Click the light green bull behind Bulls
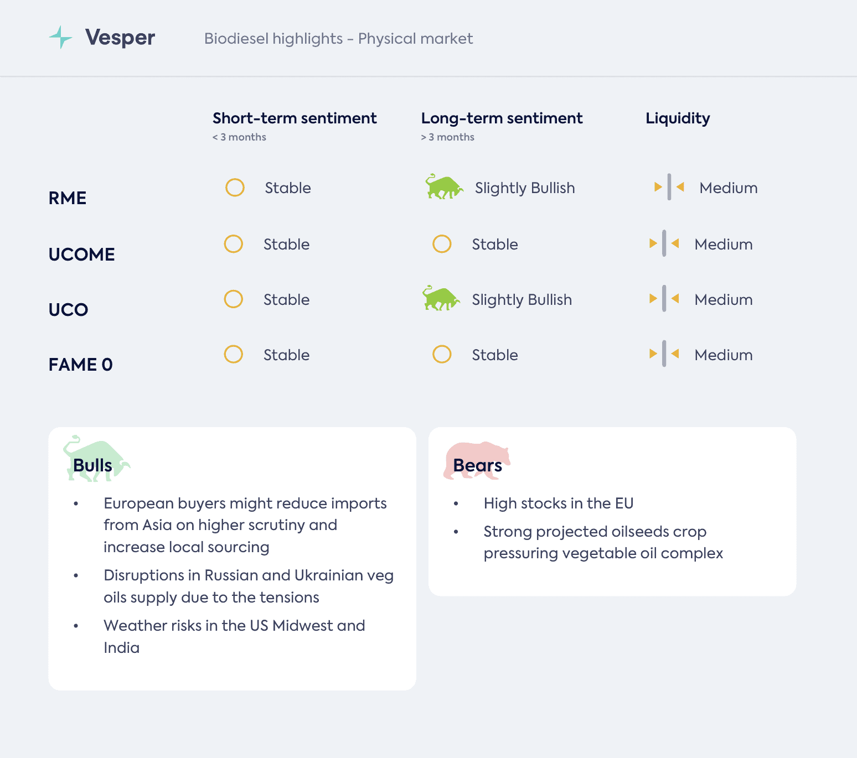This screenshot has width=857, height=758. [x=97, y=459]
